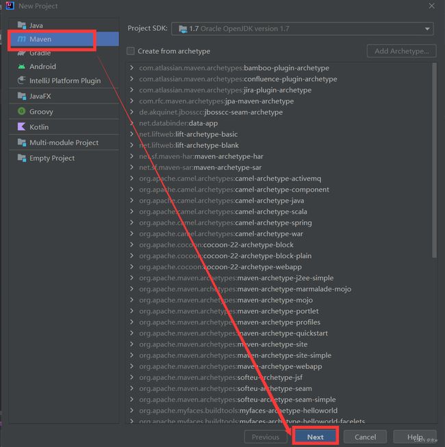This screenshot has height=447, width=445.
Task: Click the Help button
Action: click(415, 437)
